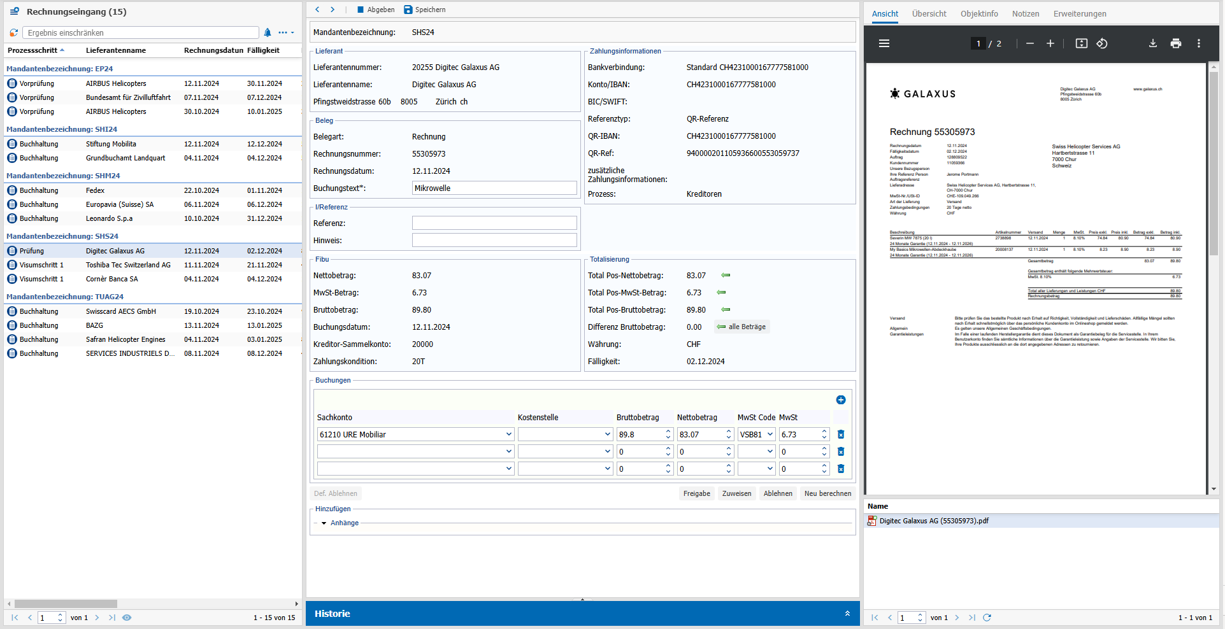Open PDF viewer sidebar menu icon
This screenshot has width=1225, height=629.
[884, 43]
